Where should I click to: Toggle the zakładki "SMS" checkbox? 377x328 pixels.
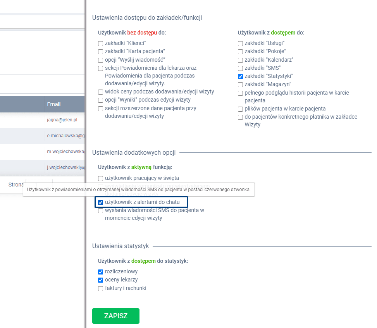[x=240, y=68]
